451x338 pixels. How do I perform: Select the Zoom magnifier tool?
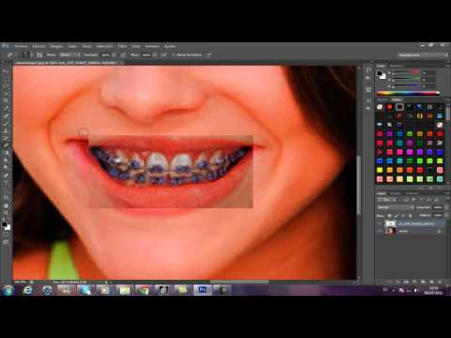[x=6, y=213]
